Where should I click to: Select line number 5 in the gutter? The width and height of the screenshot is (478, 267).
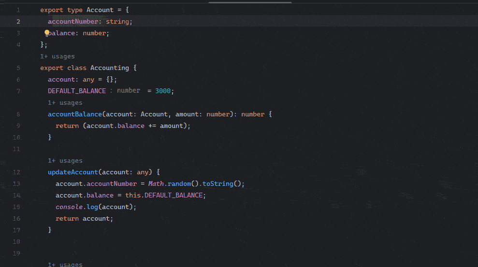point(18,68)
